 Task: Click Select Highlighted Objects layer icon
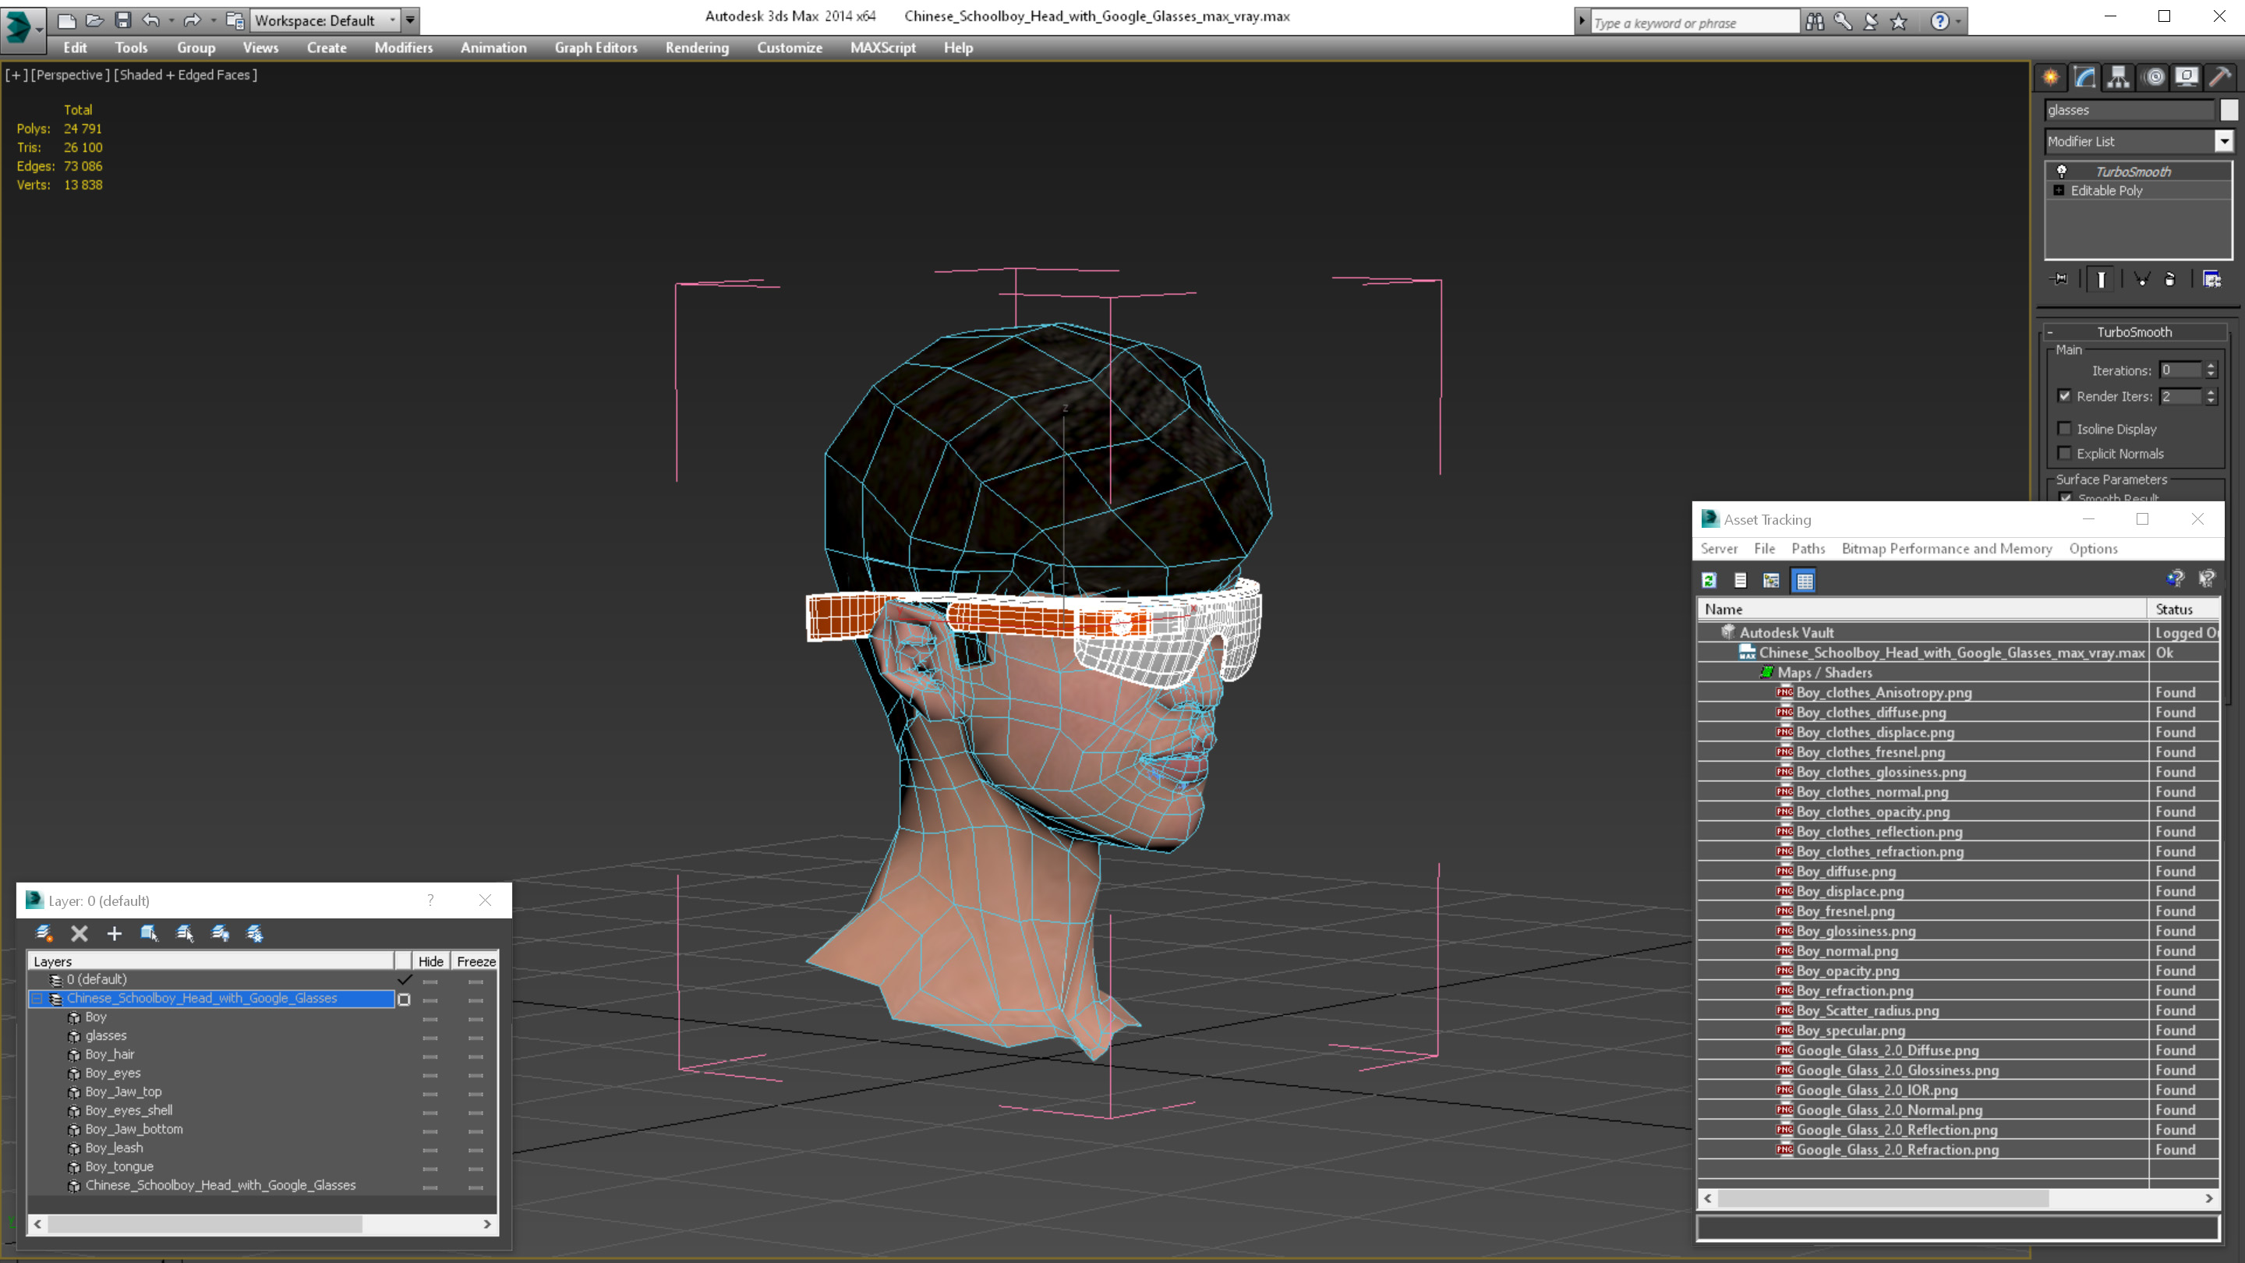149,933
